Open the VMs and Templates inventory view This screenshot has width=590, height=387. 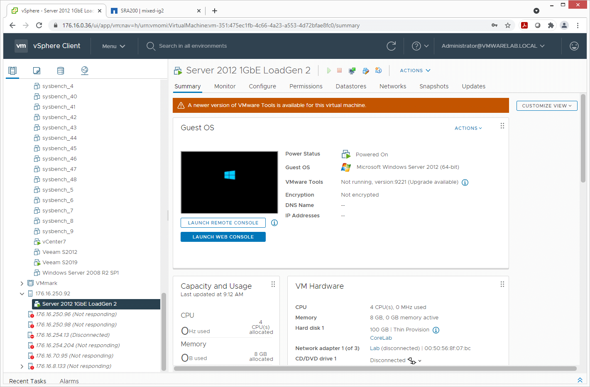click(37, 71)
